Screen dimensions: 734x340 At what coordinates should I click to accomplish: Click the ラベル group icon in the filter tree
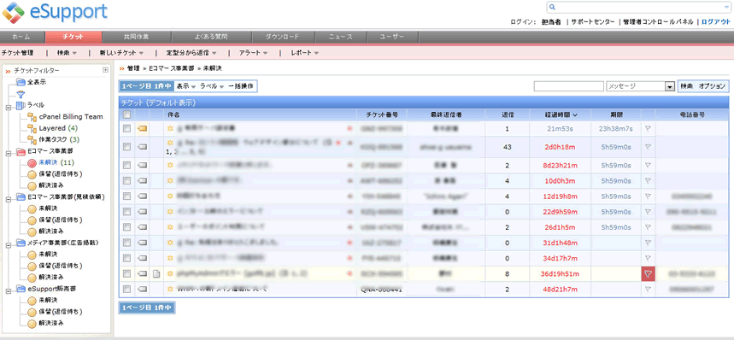(x=21, y=105)
